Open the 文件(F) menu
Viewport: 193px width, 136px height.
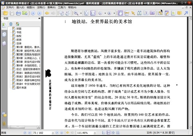tap(10, 7)
